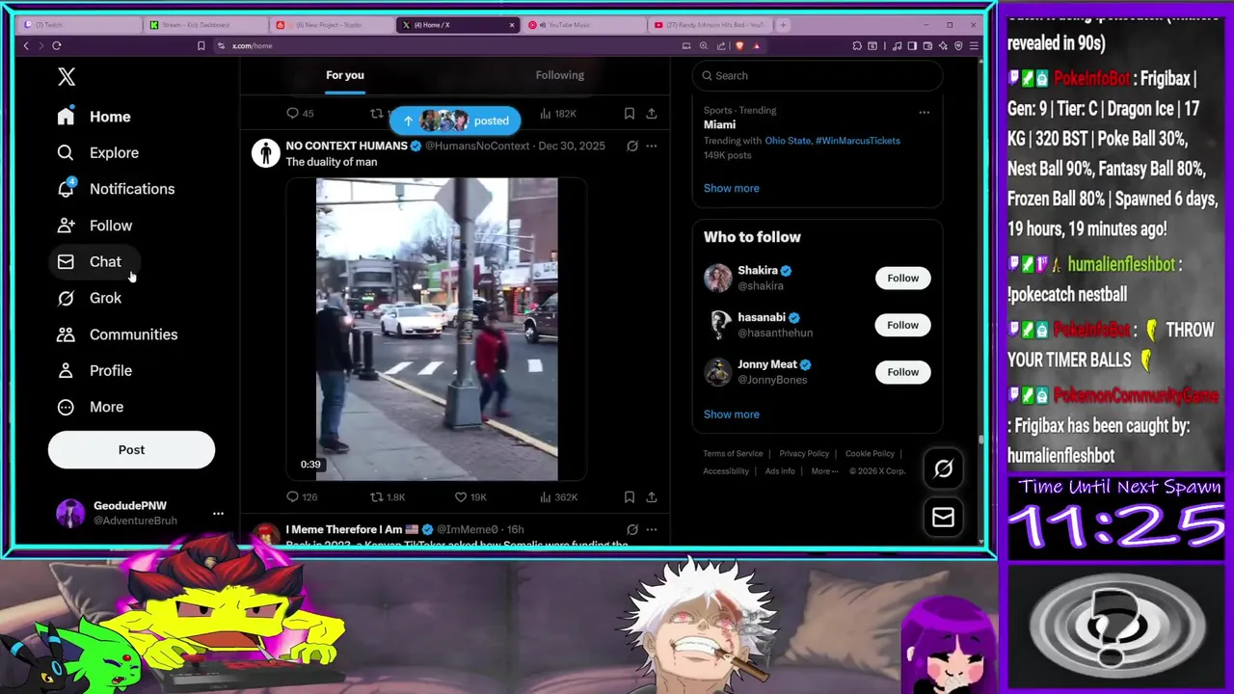Open the X logo home icon
The width and height of the screenshot is (1234, 694).
(66, 77)
